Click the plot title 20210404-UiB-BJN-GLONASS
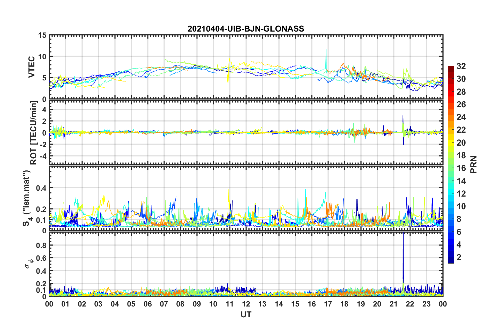Image resolution: width=492 pixels, height=329 pixels. pos(246,29)
